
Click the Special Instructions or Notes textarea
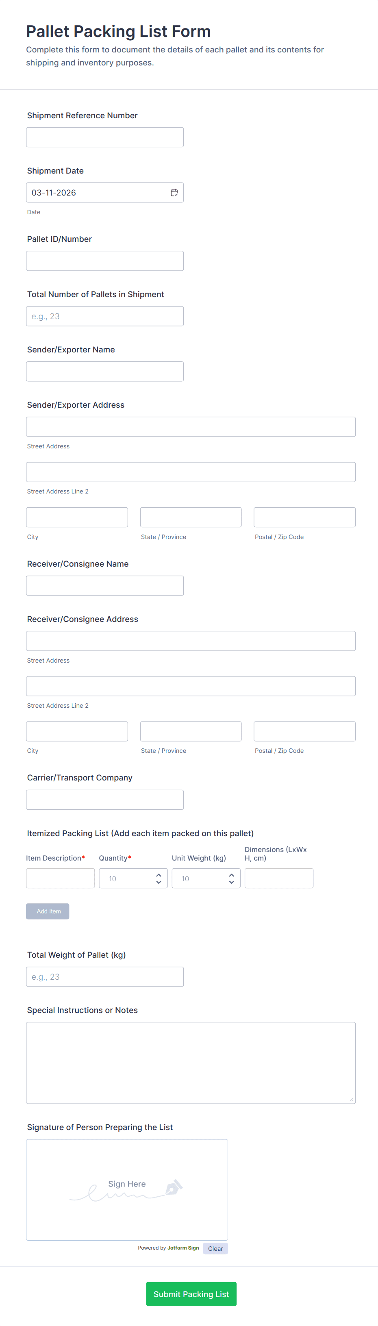point(191,1063)
